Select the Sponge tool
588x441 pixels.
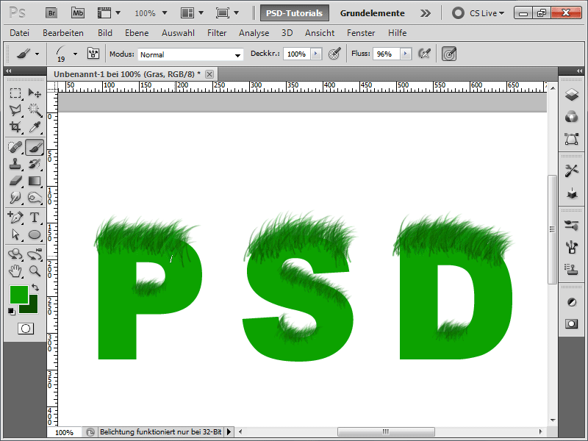coord(35,198)
